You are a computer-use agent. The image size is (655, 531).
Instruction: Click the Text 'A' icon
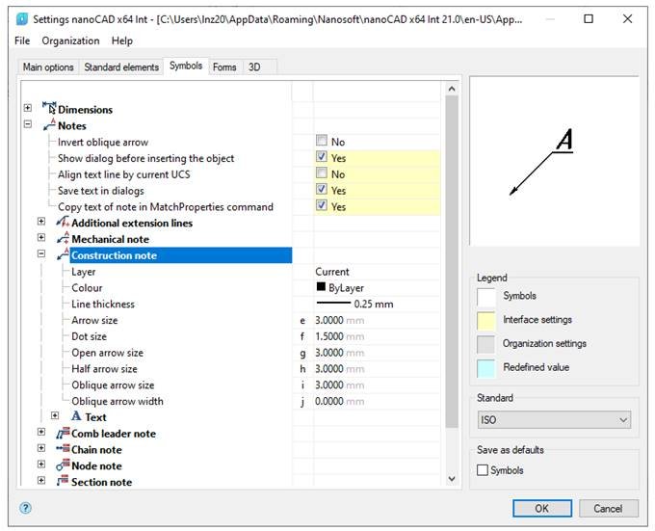tap(76, 416)
